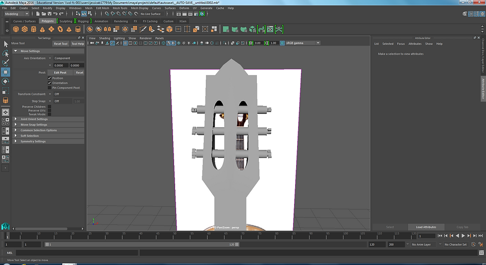This screenshot has width=486, height=265.
Task: Click the Edit Pivot button
Action: [60, 72]
